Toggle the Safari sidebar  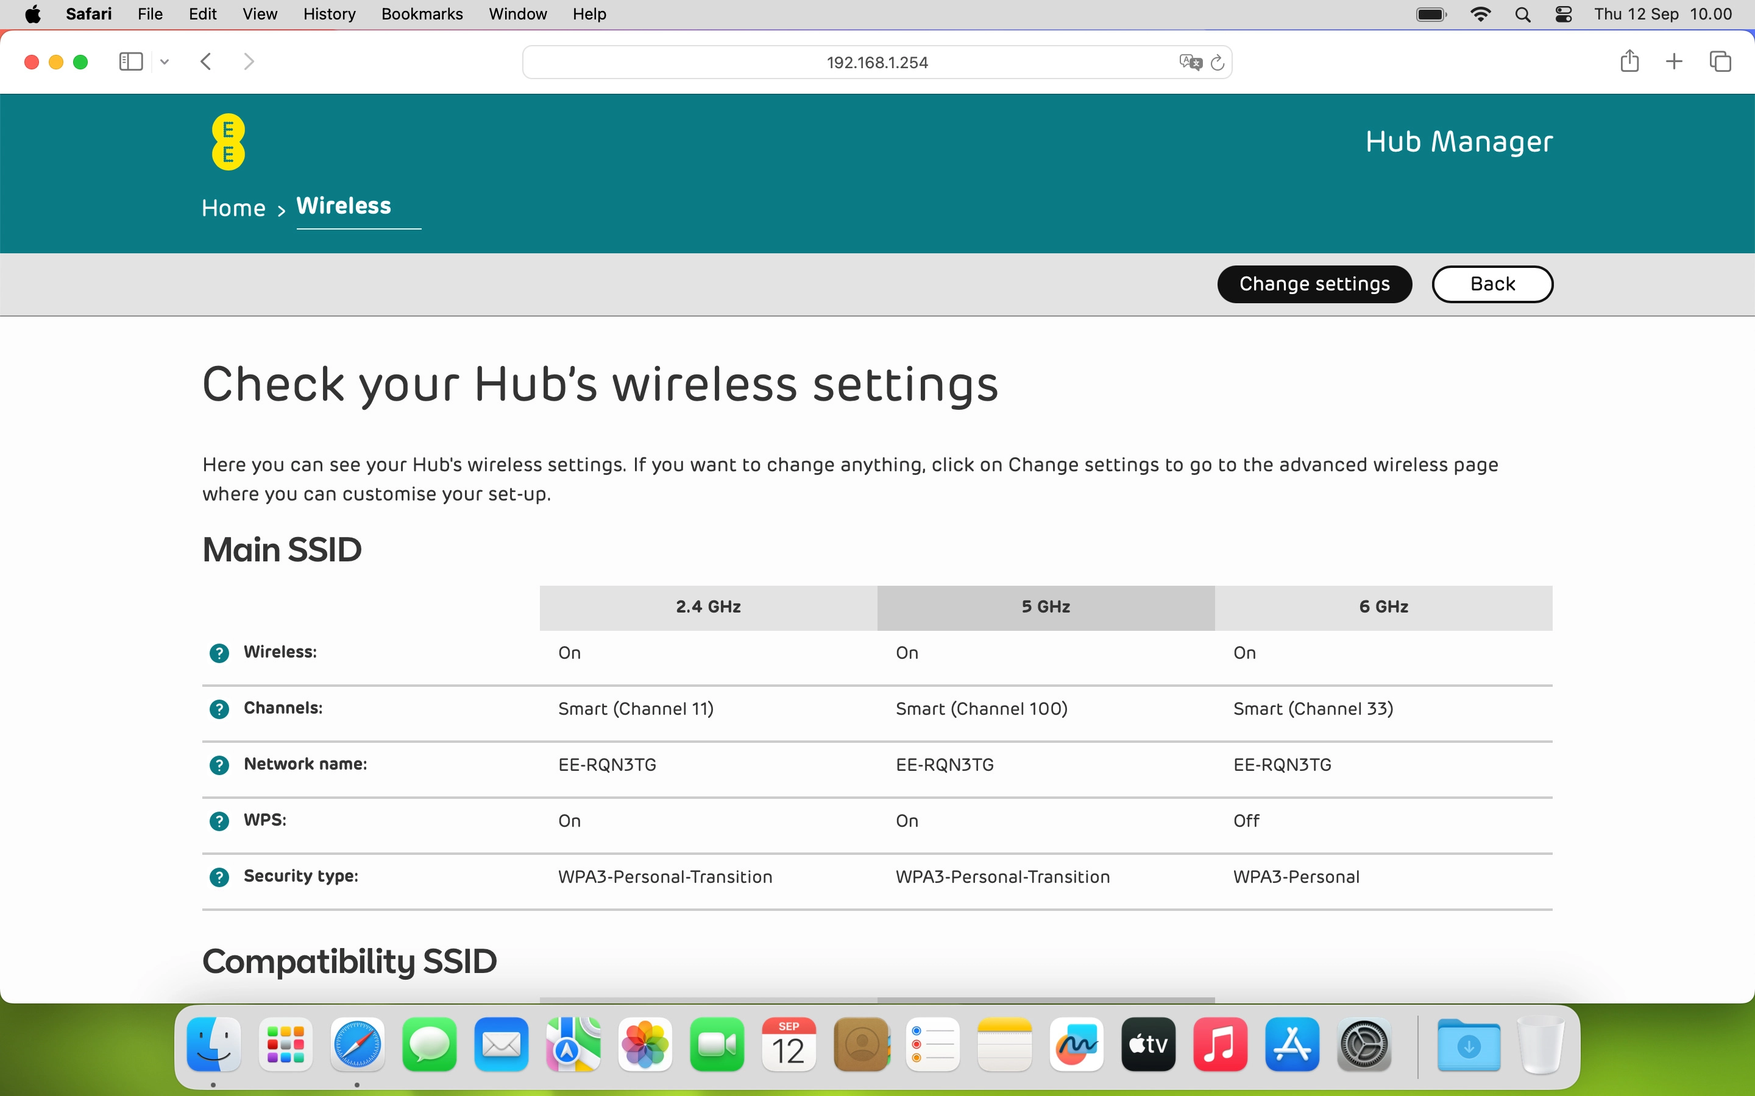click(x=130, y=61)
